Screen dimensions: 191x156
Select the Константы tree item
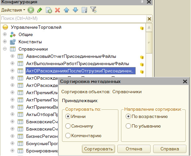(x=30, y=42)
